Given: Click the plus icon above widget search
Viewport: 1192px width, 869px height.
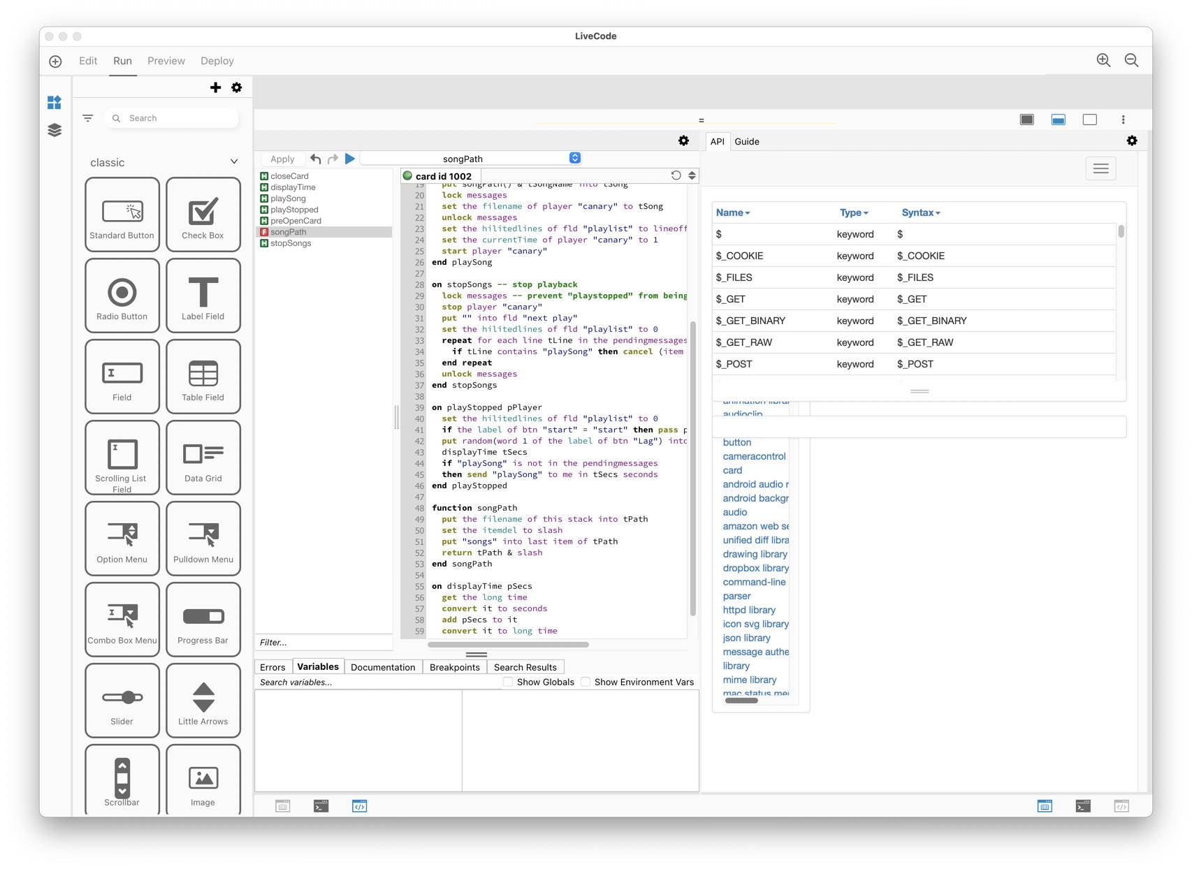Looking at the screenshot, I should point(215,87).
